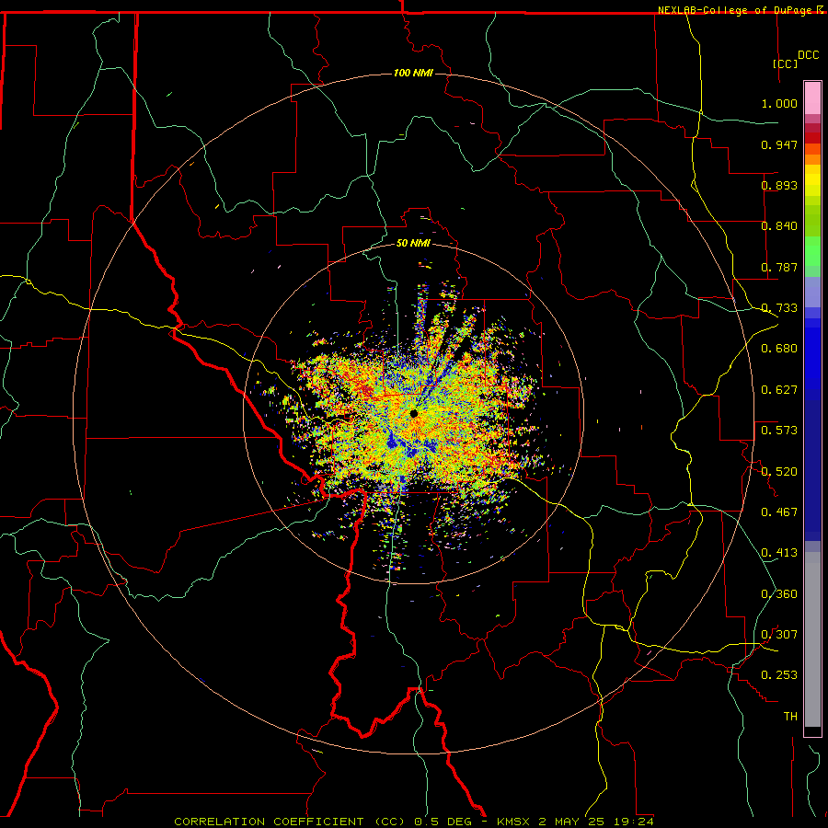The height and width of the screenshot is (828, 828).
Task: Select the 0.947 legend value
Action: 779,144
